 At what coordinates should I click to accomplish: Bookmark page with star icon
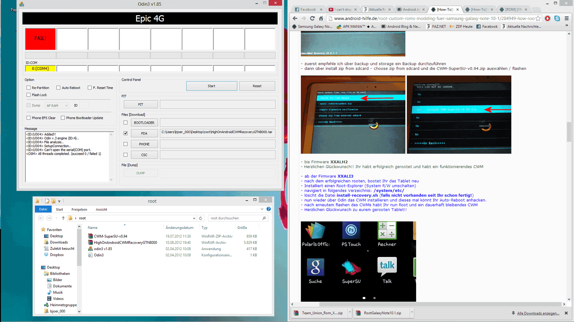538,19
